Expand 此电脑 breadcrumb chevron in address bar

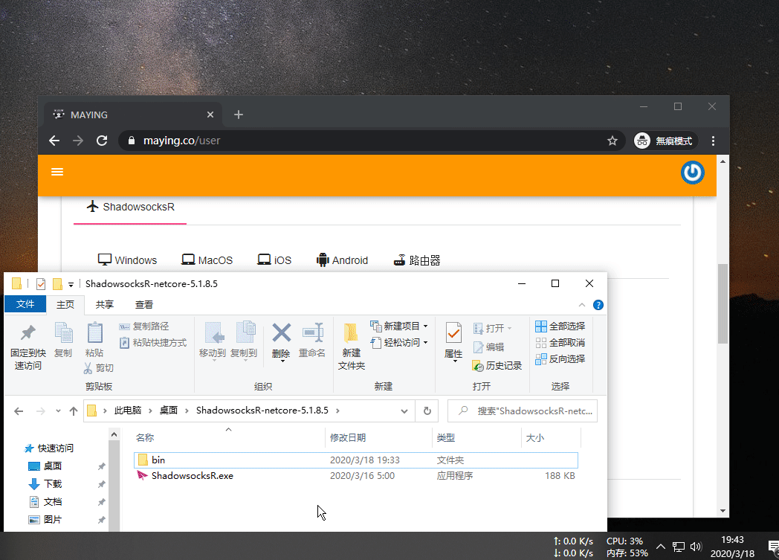point(150,411)
